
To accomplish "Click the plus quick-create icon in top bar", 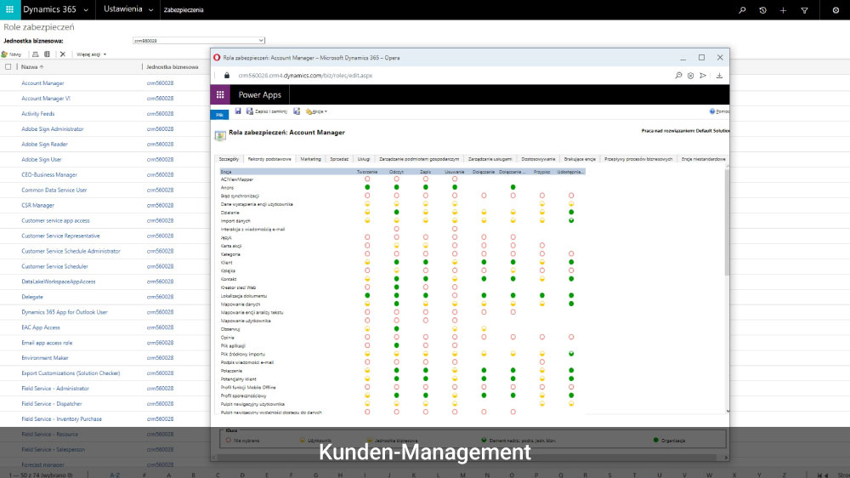I will [x=784, y=9].
